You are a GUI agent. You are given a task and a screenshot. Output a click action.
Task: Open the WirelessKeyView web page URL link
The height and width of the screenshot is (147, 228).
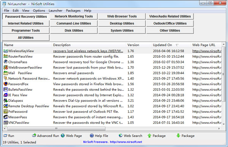pyautogui.click(x=207, y=51)
